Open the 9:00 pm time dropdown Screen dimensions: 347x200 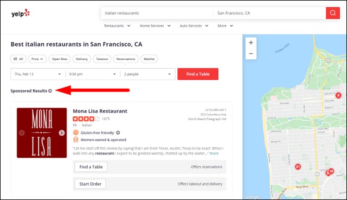93,74
